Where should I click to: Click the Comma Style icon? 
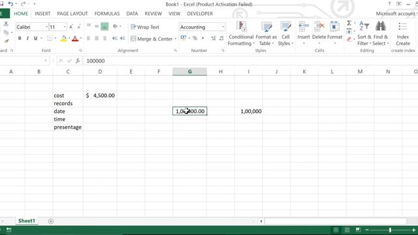(x=203, y=39)
